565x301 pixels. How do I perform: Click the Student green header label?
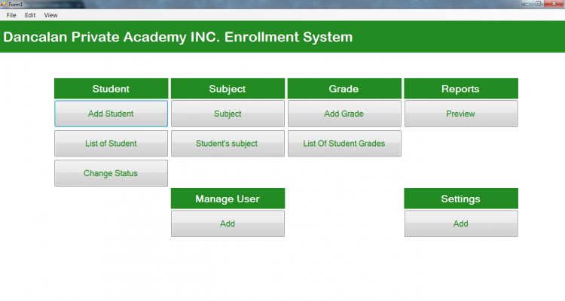click(x=111, y=89)
